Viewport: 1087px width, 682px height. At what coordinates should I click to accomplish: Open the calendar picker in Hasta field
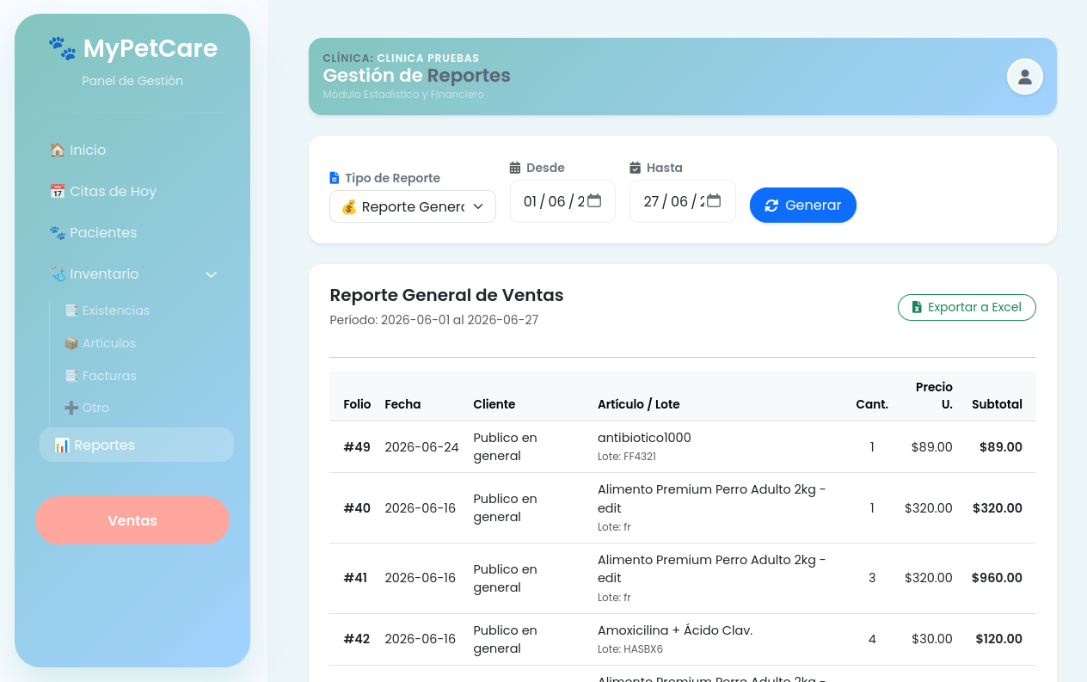coord(715,201)
